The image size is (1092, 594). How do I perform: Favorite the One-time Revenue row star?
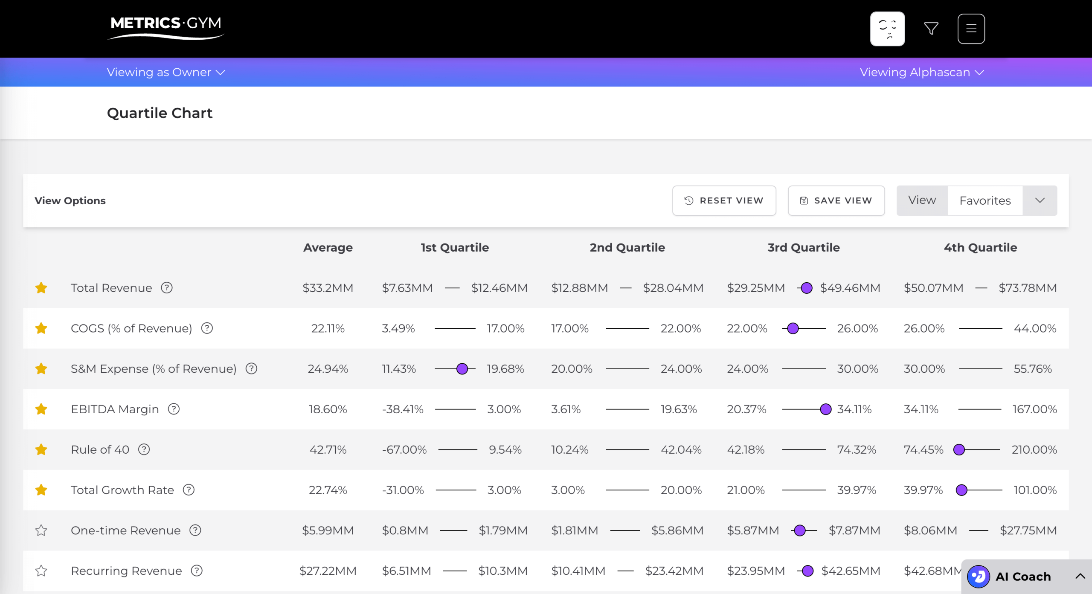click(x=41, y=530)
